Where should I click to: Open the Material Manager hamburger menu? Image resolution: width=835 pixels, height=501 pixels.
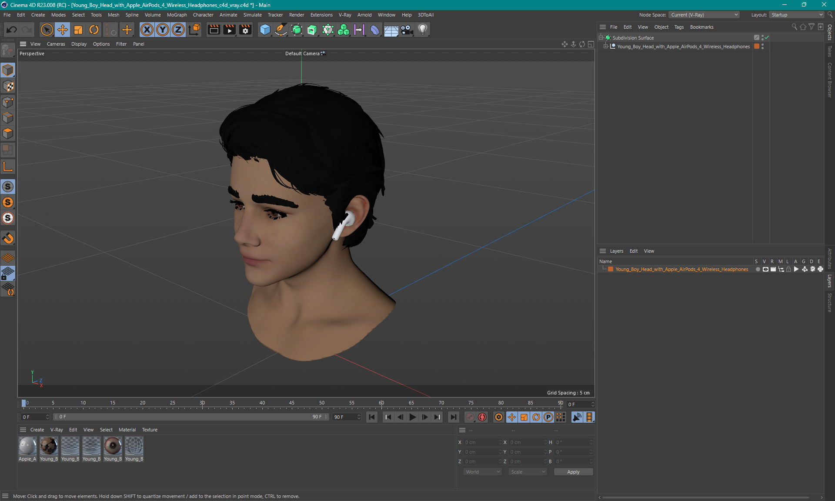tap(23, 430)
